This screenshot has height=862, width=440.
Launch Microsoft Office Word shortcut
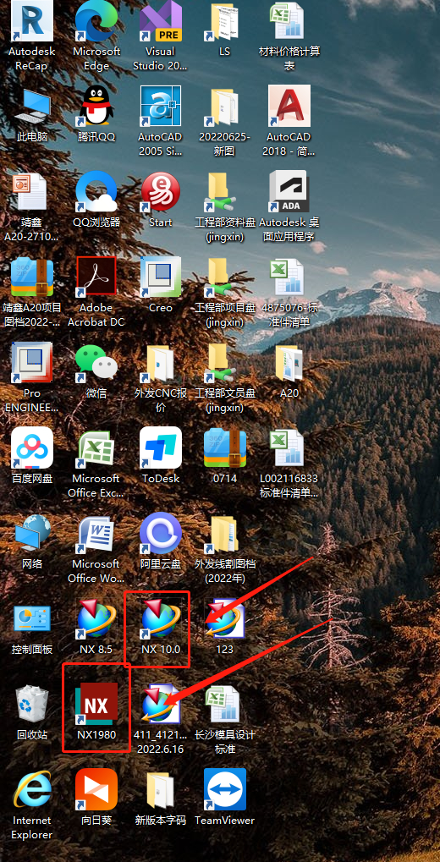pyautogui.click(x=96, y=533)
